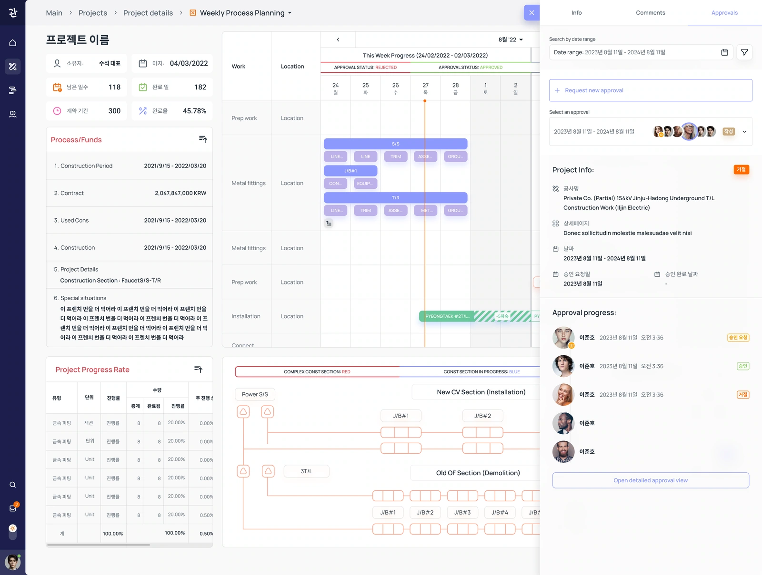Expand the selected approval dropdown chevron
The width and height of the screenshot is (762, 575).
pyautogui.click(x=744, y=132)
